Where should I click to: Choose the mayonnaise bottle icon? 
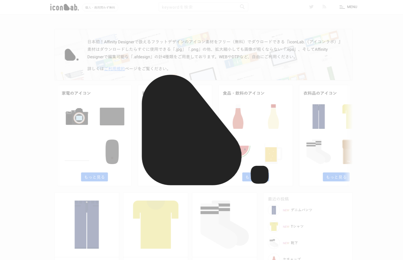(273, 117)
